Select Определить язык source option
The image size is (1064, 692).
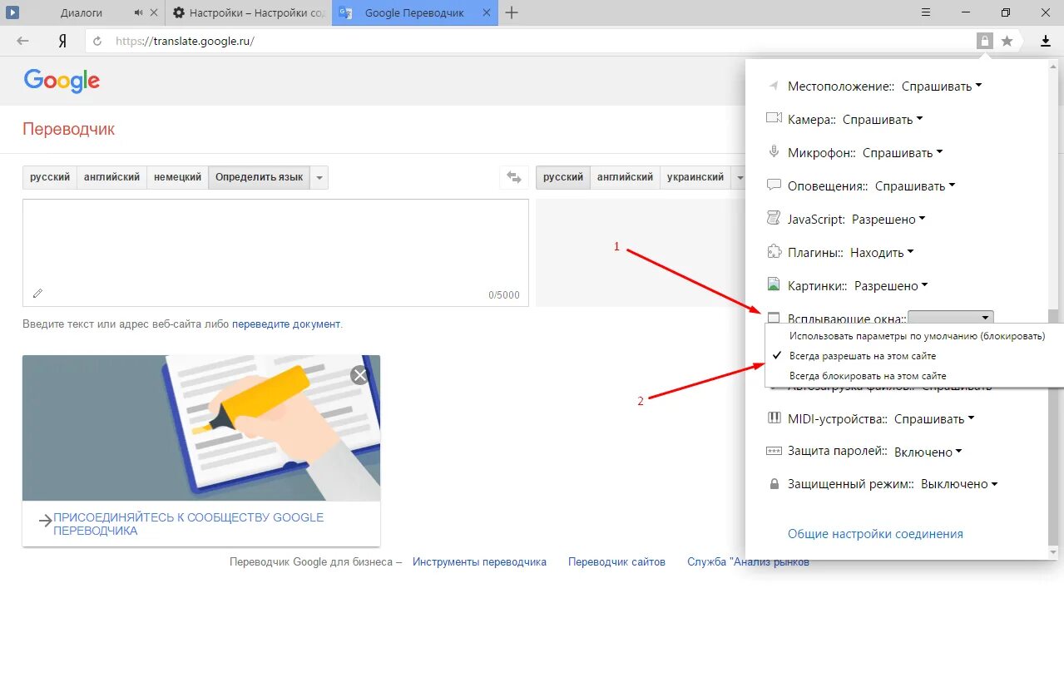[260, 177]
